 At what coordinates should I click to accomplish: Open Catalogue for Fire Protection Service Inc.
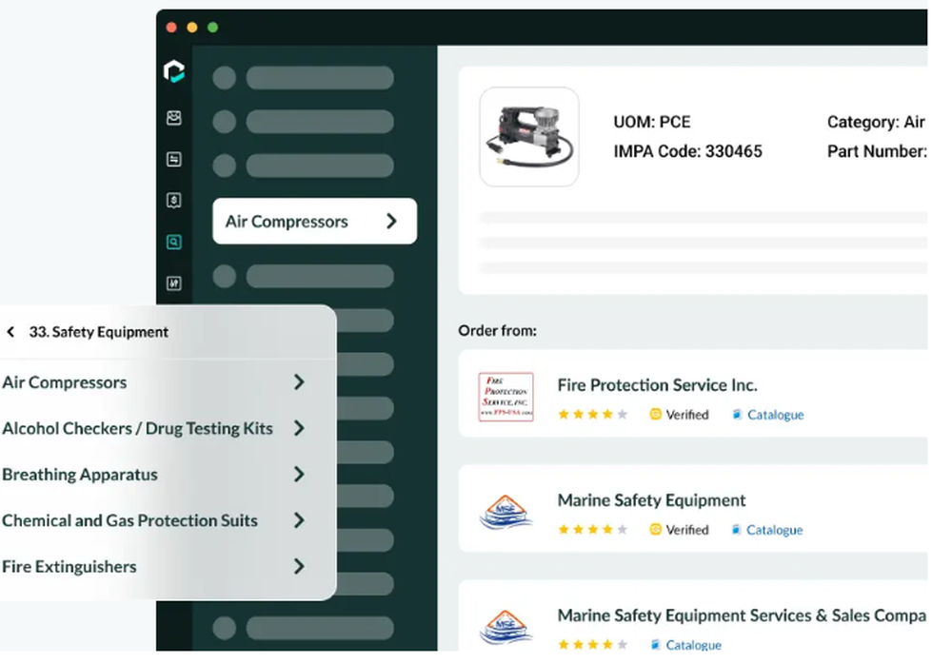click(768, 415)
